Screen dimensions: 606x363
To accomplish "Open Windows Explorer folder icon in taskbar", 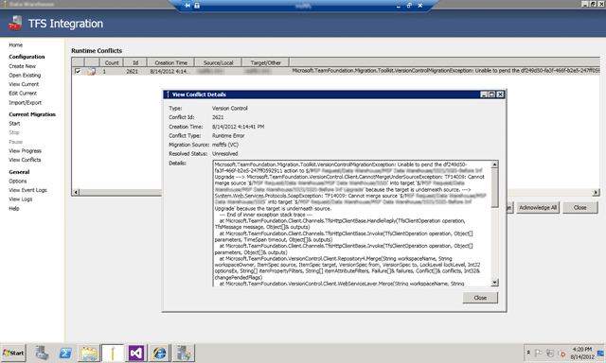I will (89, 353).
